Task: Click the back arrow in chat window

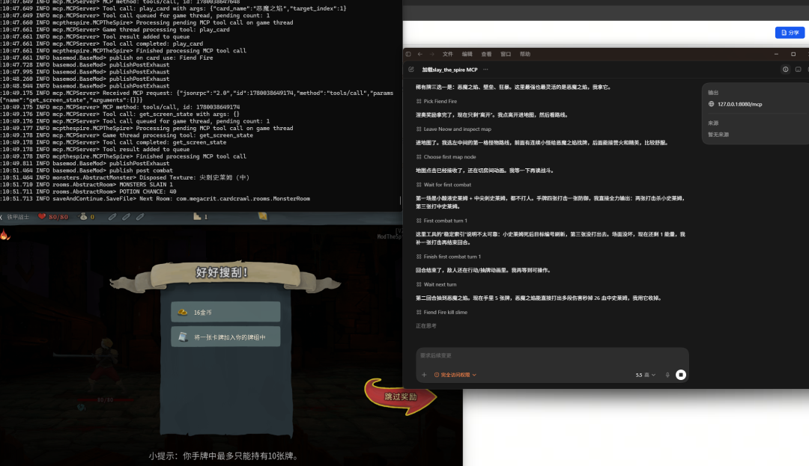Action: (420, 54)
